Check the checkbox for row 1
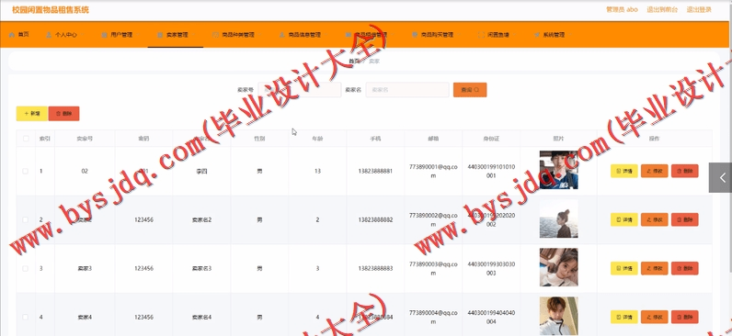 click(x=26, y=171)
